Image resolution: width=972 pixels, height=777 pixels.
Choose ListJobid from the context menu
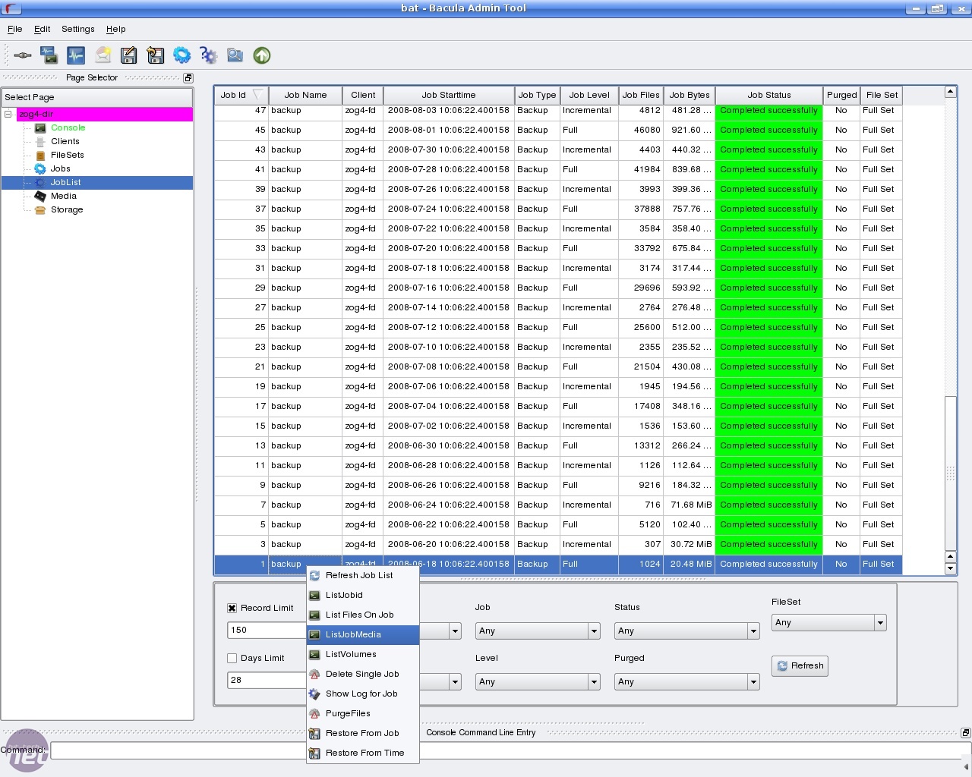point(363,595)
